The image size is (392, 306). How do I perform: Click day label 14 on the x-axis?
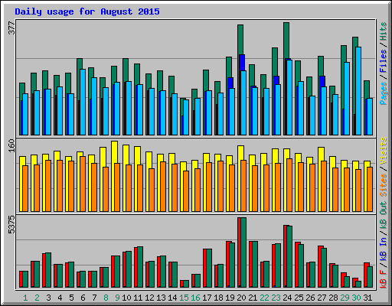pyautogui.click(x=172, y=298)
